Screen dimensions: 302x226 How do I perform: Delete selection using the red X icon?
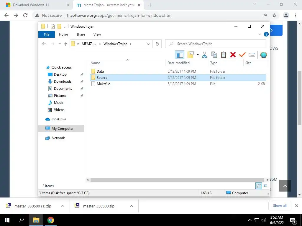point(233,55)
